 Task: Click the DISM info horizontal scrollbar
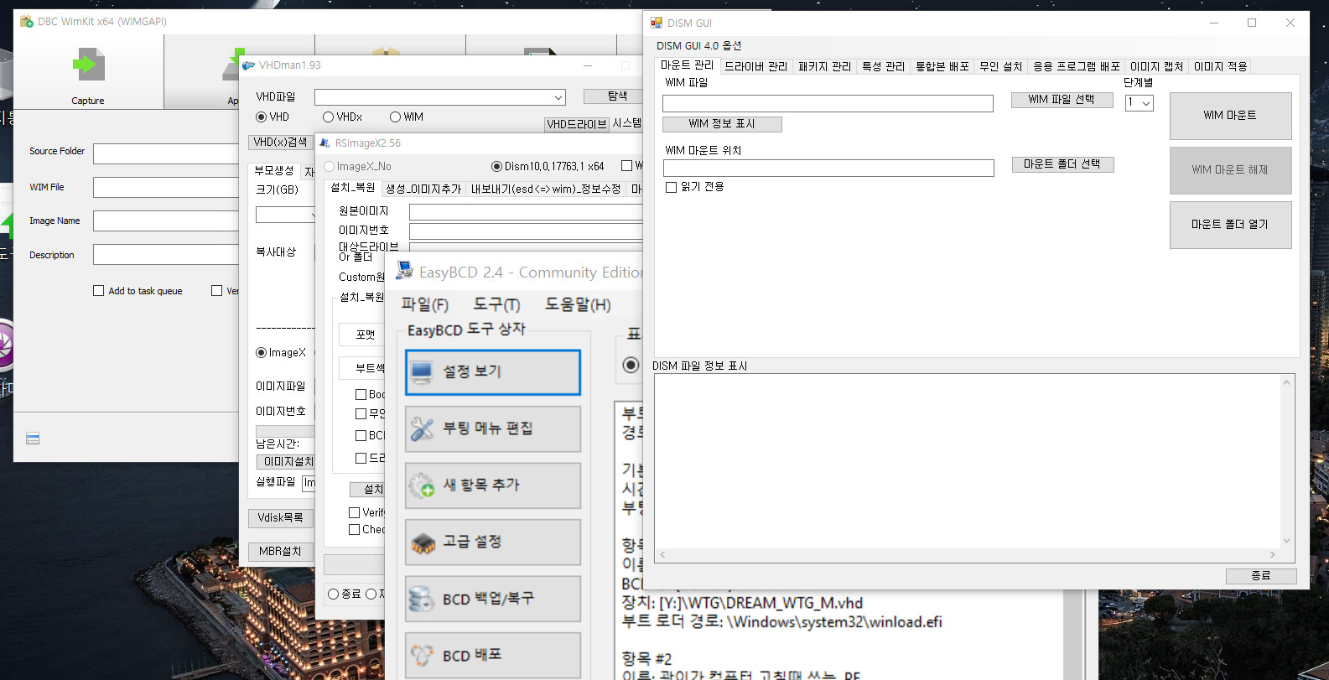(967, 555)
